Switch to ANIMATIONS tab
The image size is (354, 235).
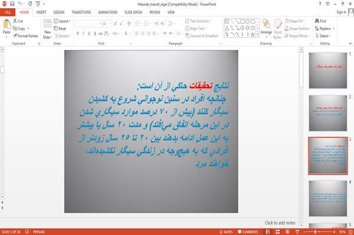click(108, 12)
